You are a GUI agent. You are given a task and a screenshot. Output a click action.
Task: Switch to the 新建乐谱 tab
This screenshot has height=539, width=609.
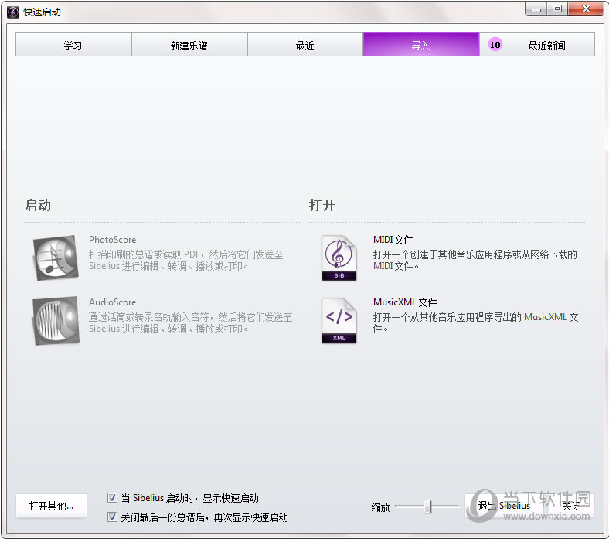(x=189, y=45)
